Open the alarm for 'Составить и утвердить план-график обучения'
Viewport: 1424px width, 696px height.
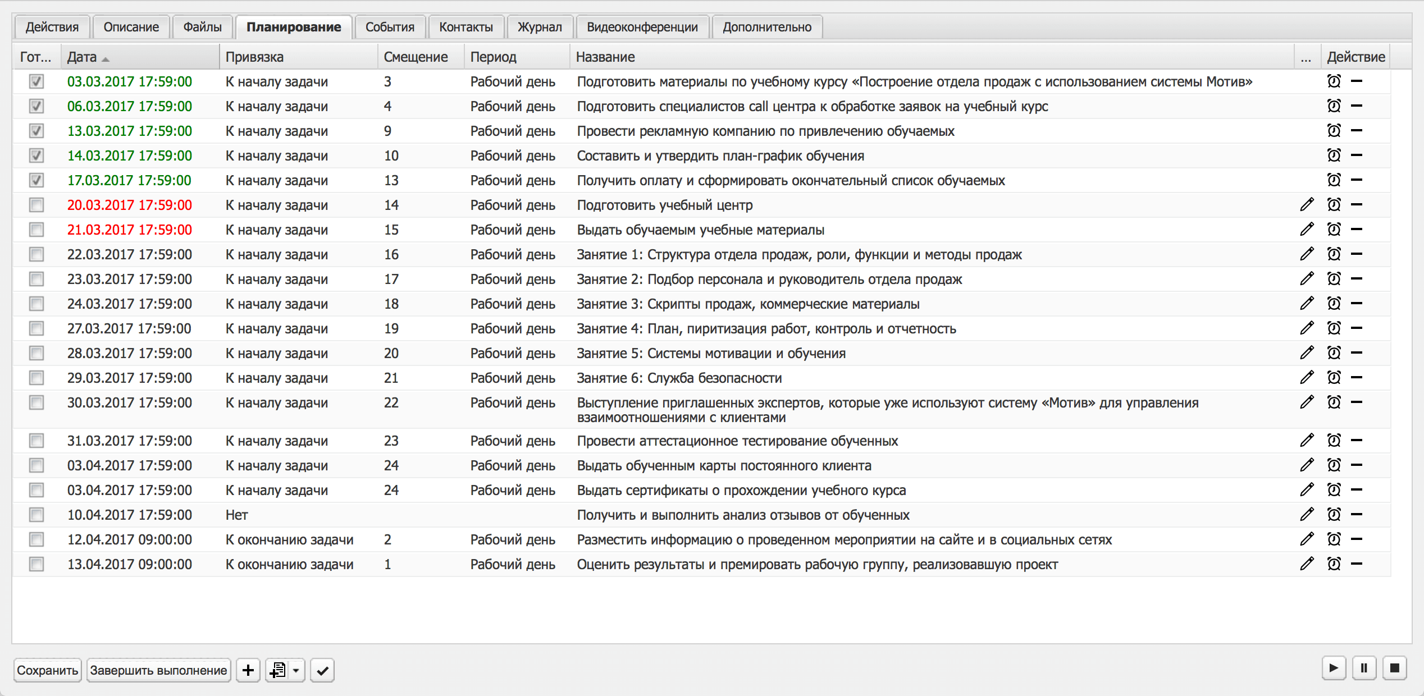click(x=1334, y=155)
